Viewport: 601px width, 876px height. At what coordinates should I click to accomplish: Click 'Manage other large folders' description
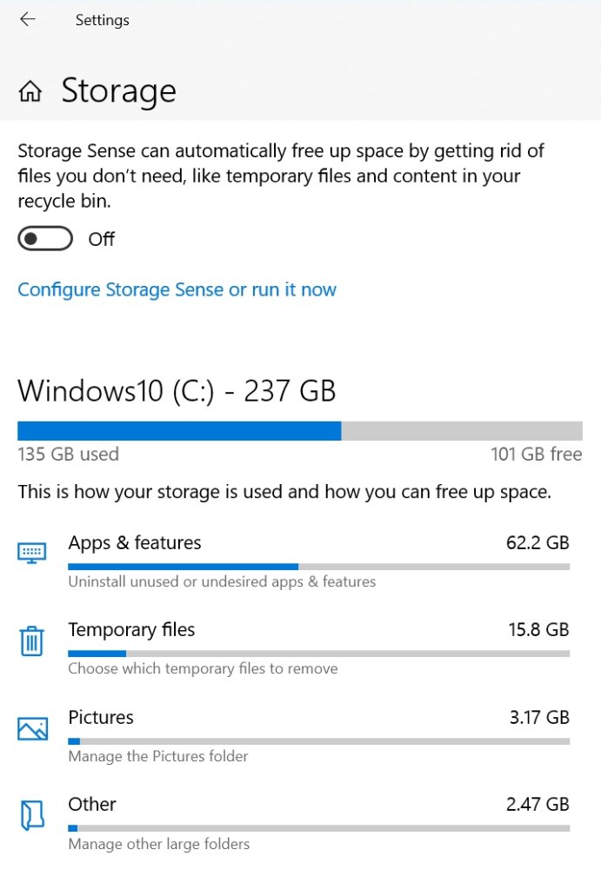(x=159, y=844)
